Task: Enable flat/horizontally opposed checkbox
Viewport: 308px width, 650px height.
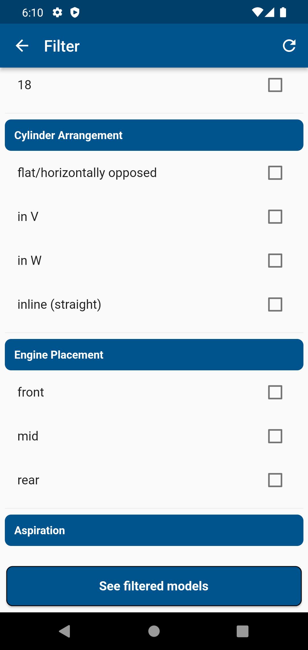Action: click(x=275, y=173)
